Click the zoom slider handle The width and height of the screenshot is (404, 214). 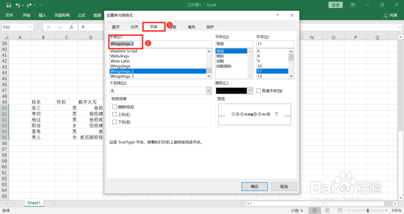pos(368,210)
